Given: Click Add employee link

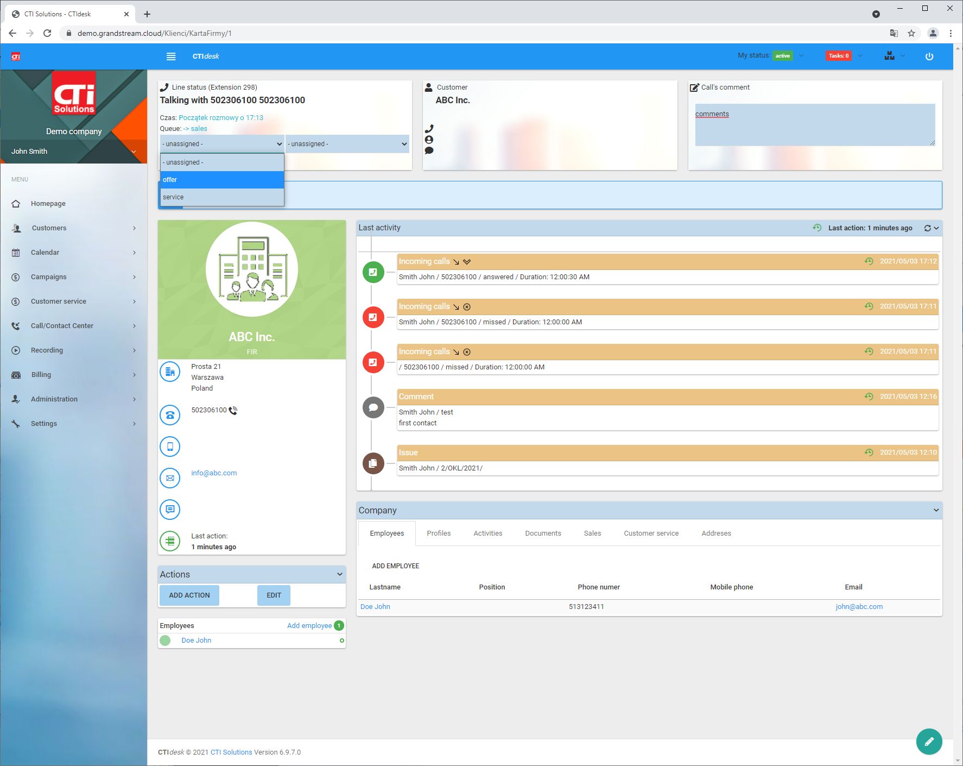Looking at the screenshot, I should point(309,626).
